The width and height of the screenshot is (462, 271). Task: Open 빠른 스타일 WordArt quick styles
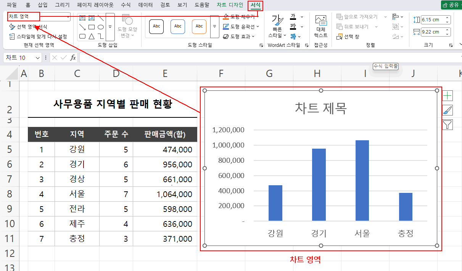point(277,27)
